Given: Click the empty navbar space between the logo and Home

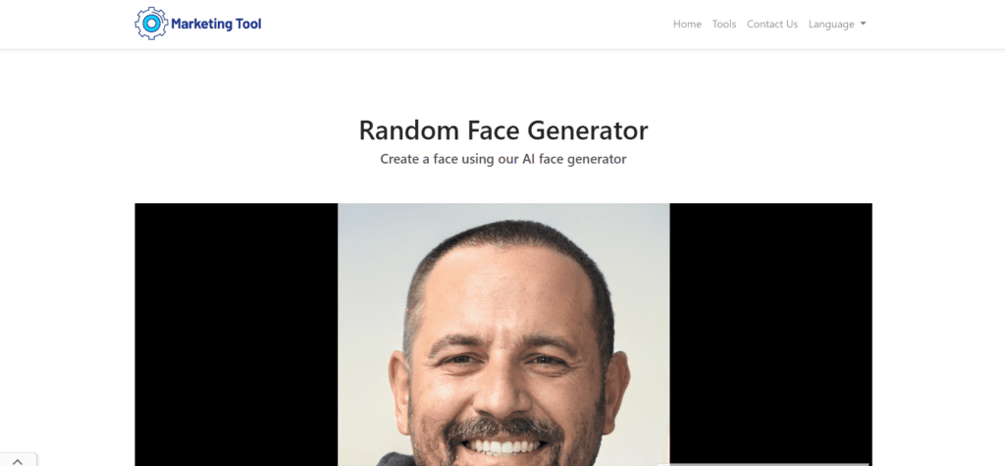Looking at the screenshot, I should click(x=466, y=24).
